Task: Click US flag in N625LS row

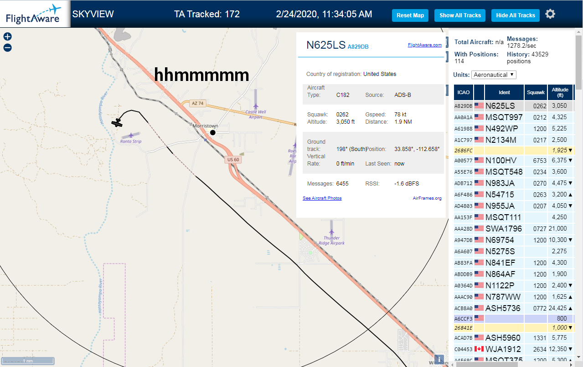Action: coord(479,106)
